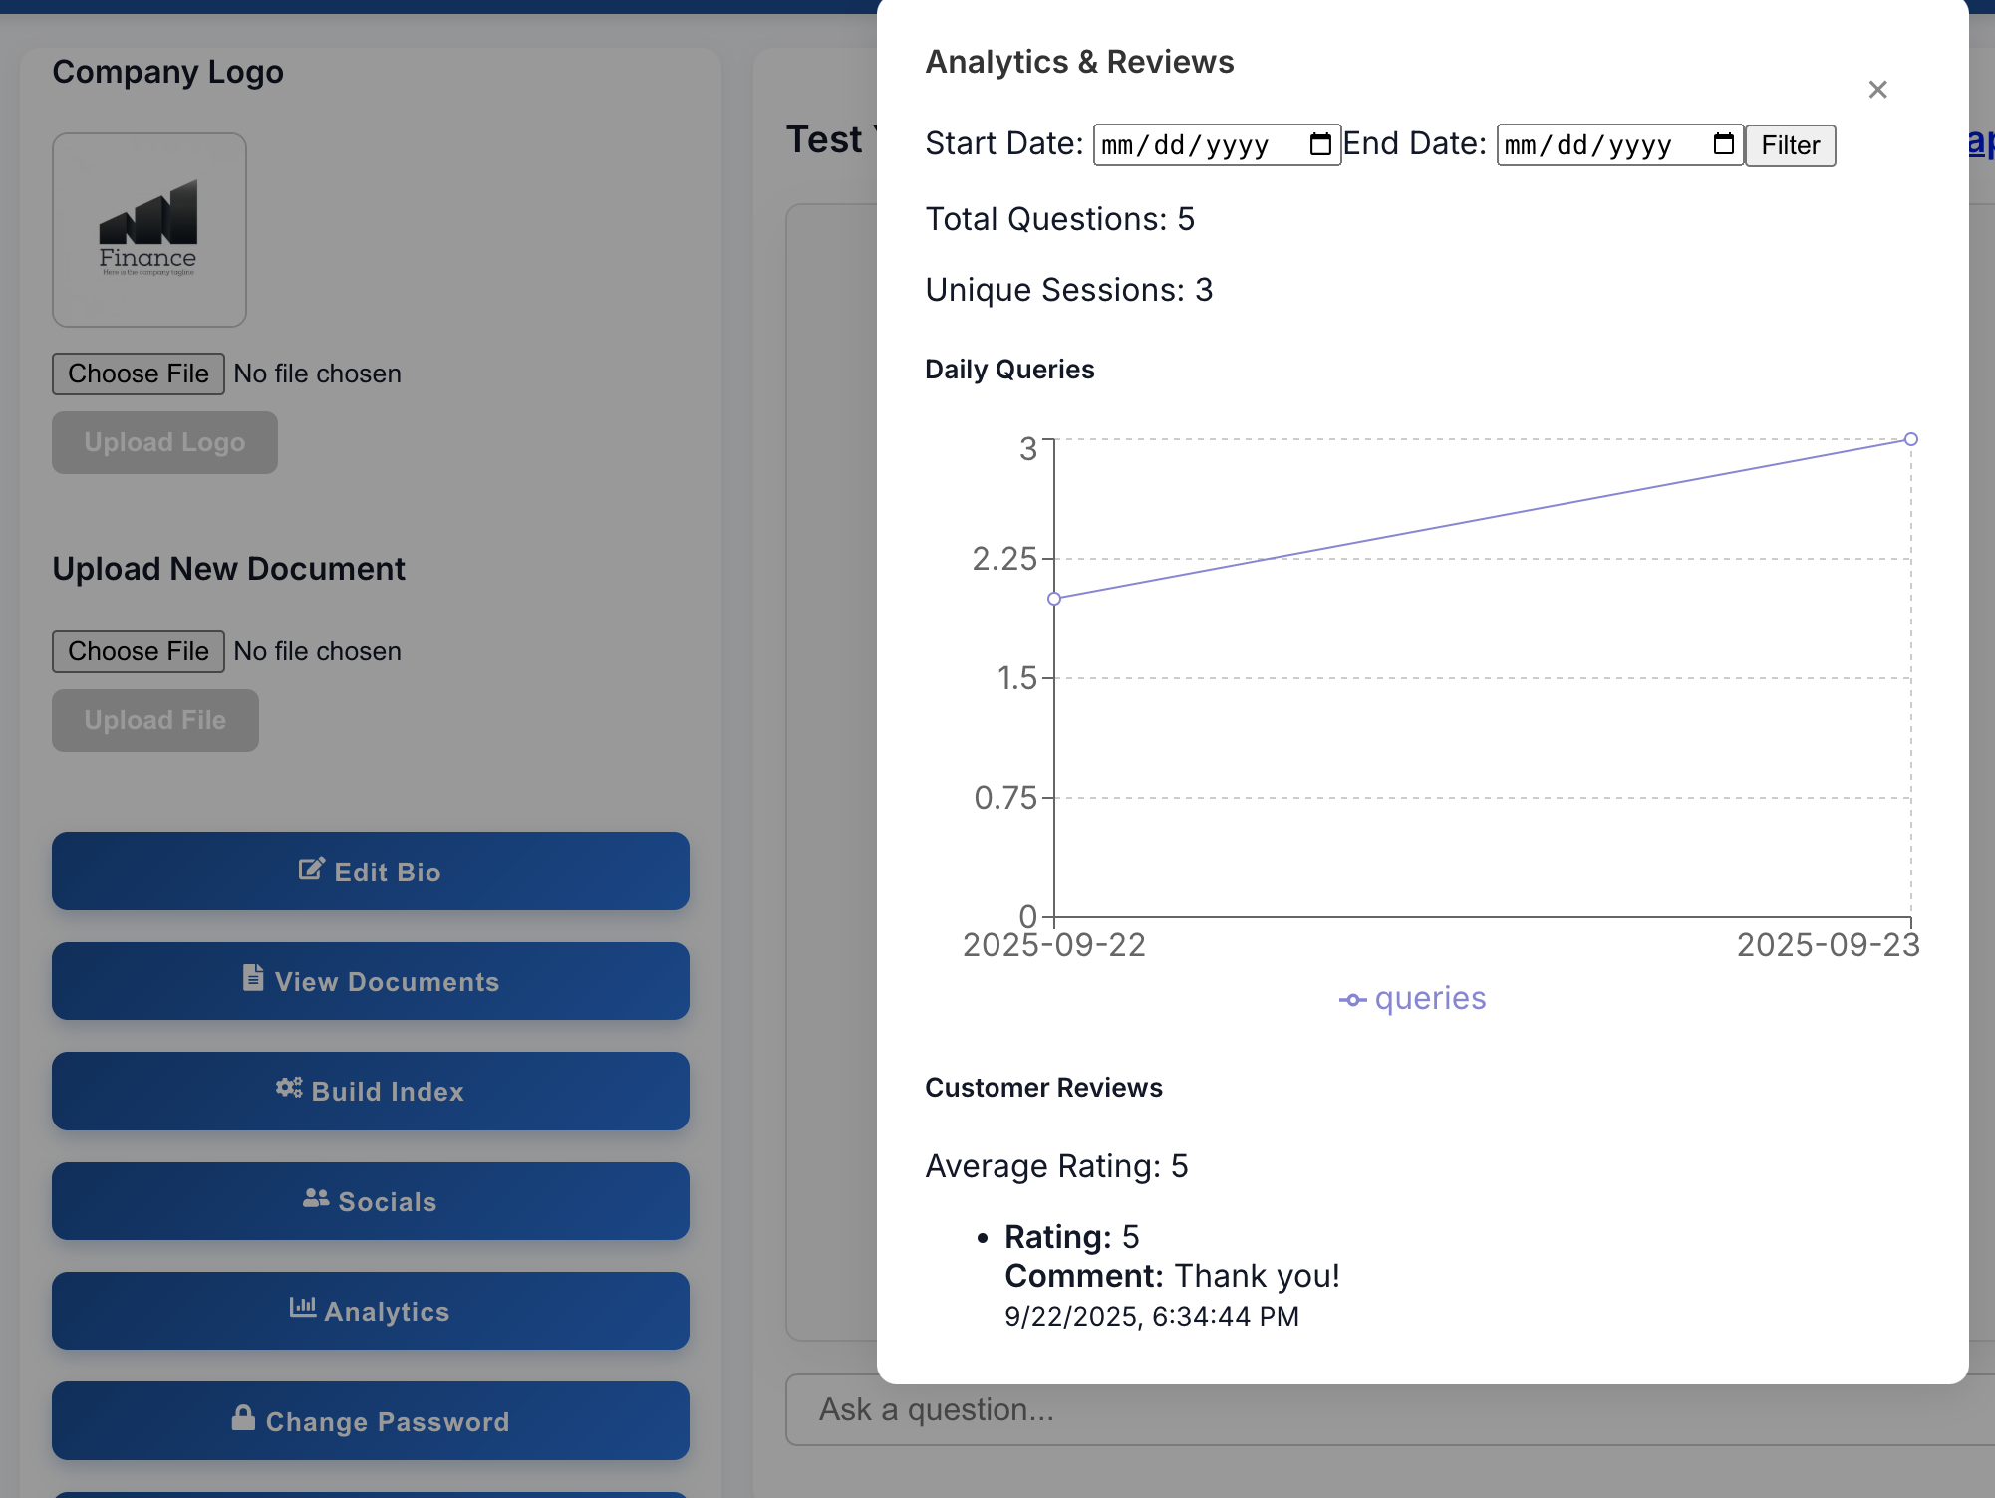Click the document icon on View Documents
The image size is (1995, 1498).
coord(253,978)
